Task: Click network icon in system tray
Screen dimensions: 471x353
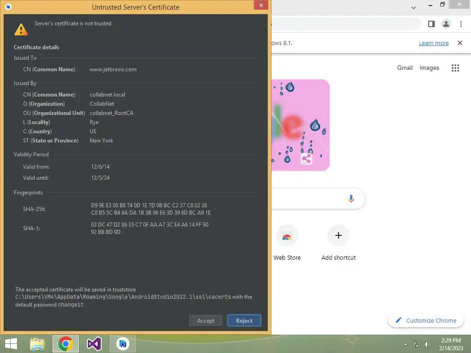Action: coord(417,344)
